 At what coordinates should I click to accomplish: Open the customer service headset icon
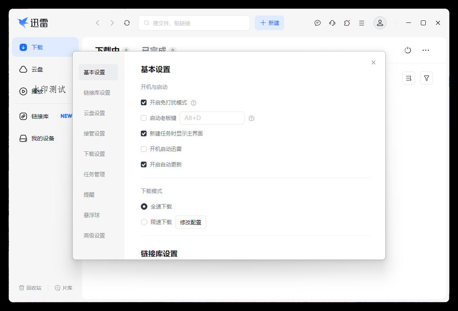click(x=332, y=23)
